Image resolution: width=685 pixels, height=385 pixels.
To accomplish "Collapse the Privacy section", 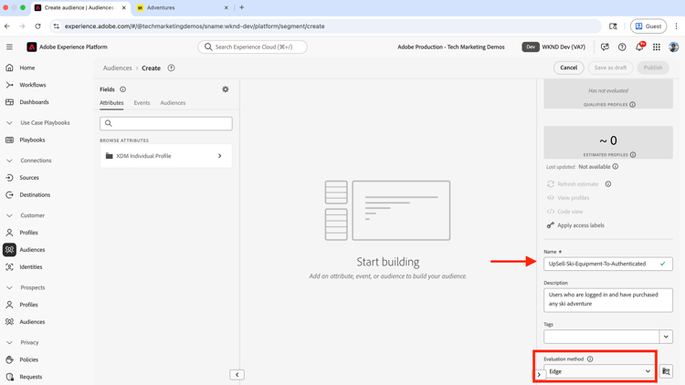I will 9,343.
